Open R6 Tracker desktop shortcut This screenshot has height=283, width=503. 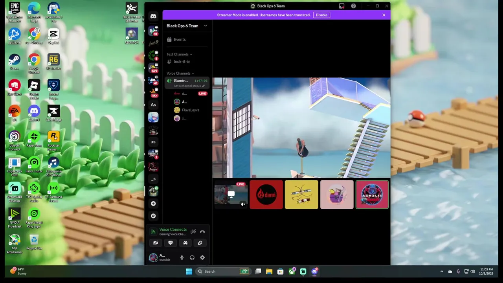click(53, 62)
